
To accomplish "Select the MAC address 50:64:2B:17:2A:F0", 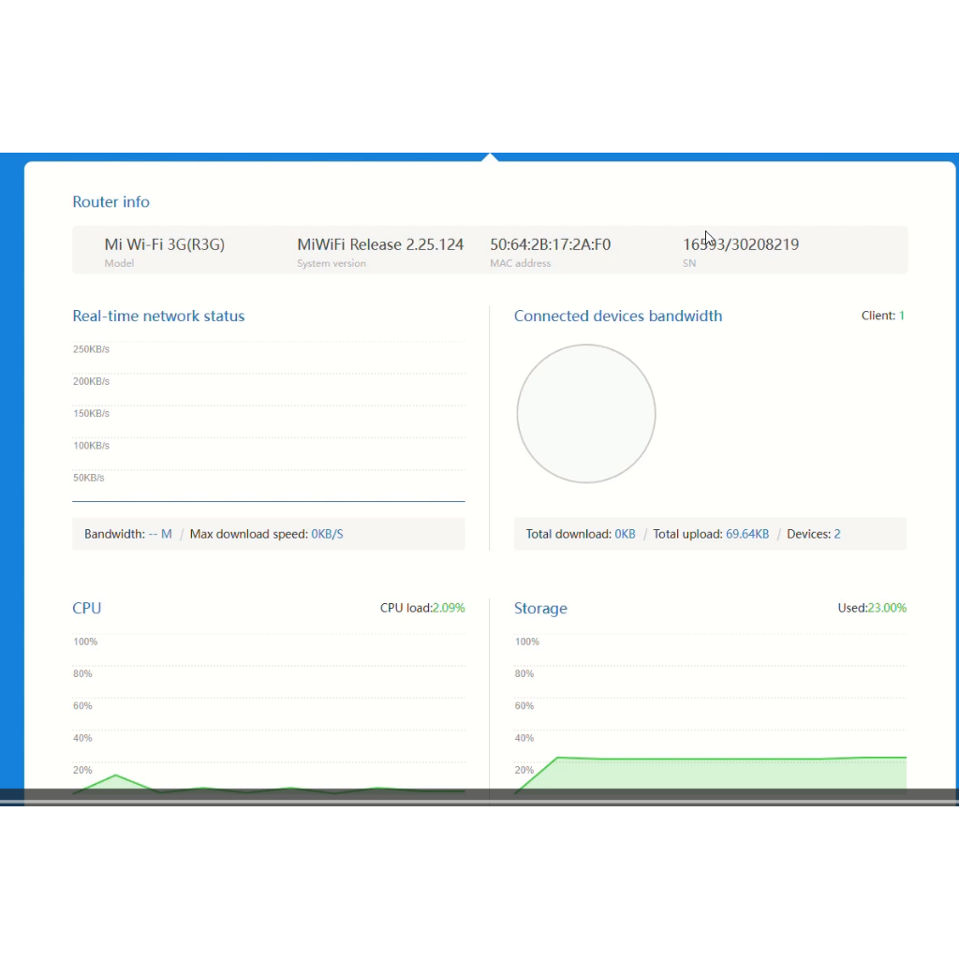I will (x=550, y=244).
